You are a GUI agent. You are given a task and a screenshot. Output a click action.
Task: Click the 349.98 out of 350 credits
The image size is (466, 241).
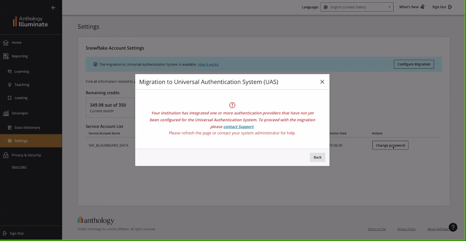[x=108, y=105]
